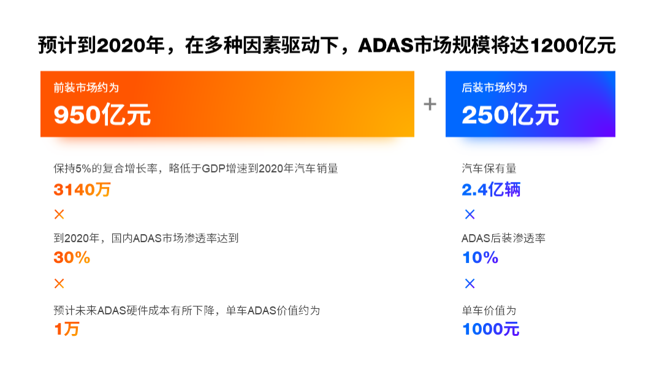Click the second orange multiplication sign
This screenshot has width=662, height=372.
[59, 283]
